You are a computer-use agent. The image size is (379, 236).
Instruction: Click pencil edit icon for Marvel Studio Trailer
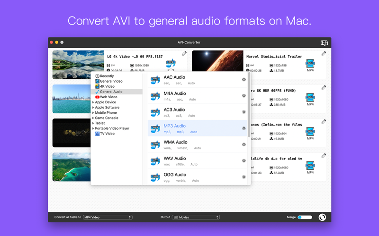[324, 53]
